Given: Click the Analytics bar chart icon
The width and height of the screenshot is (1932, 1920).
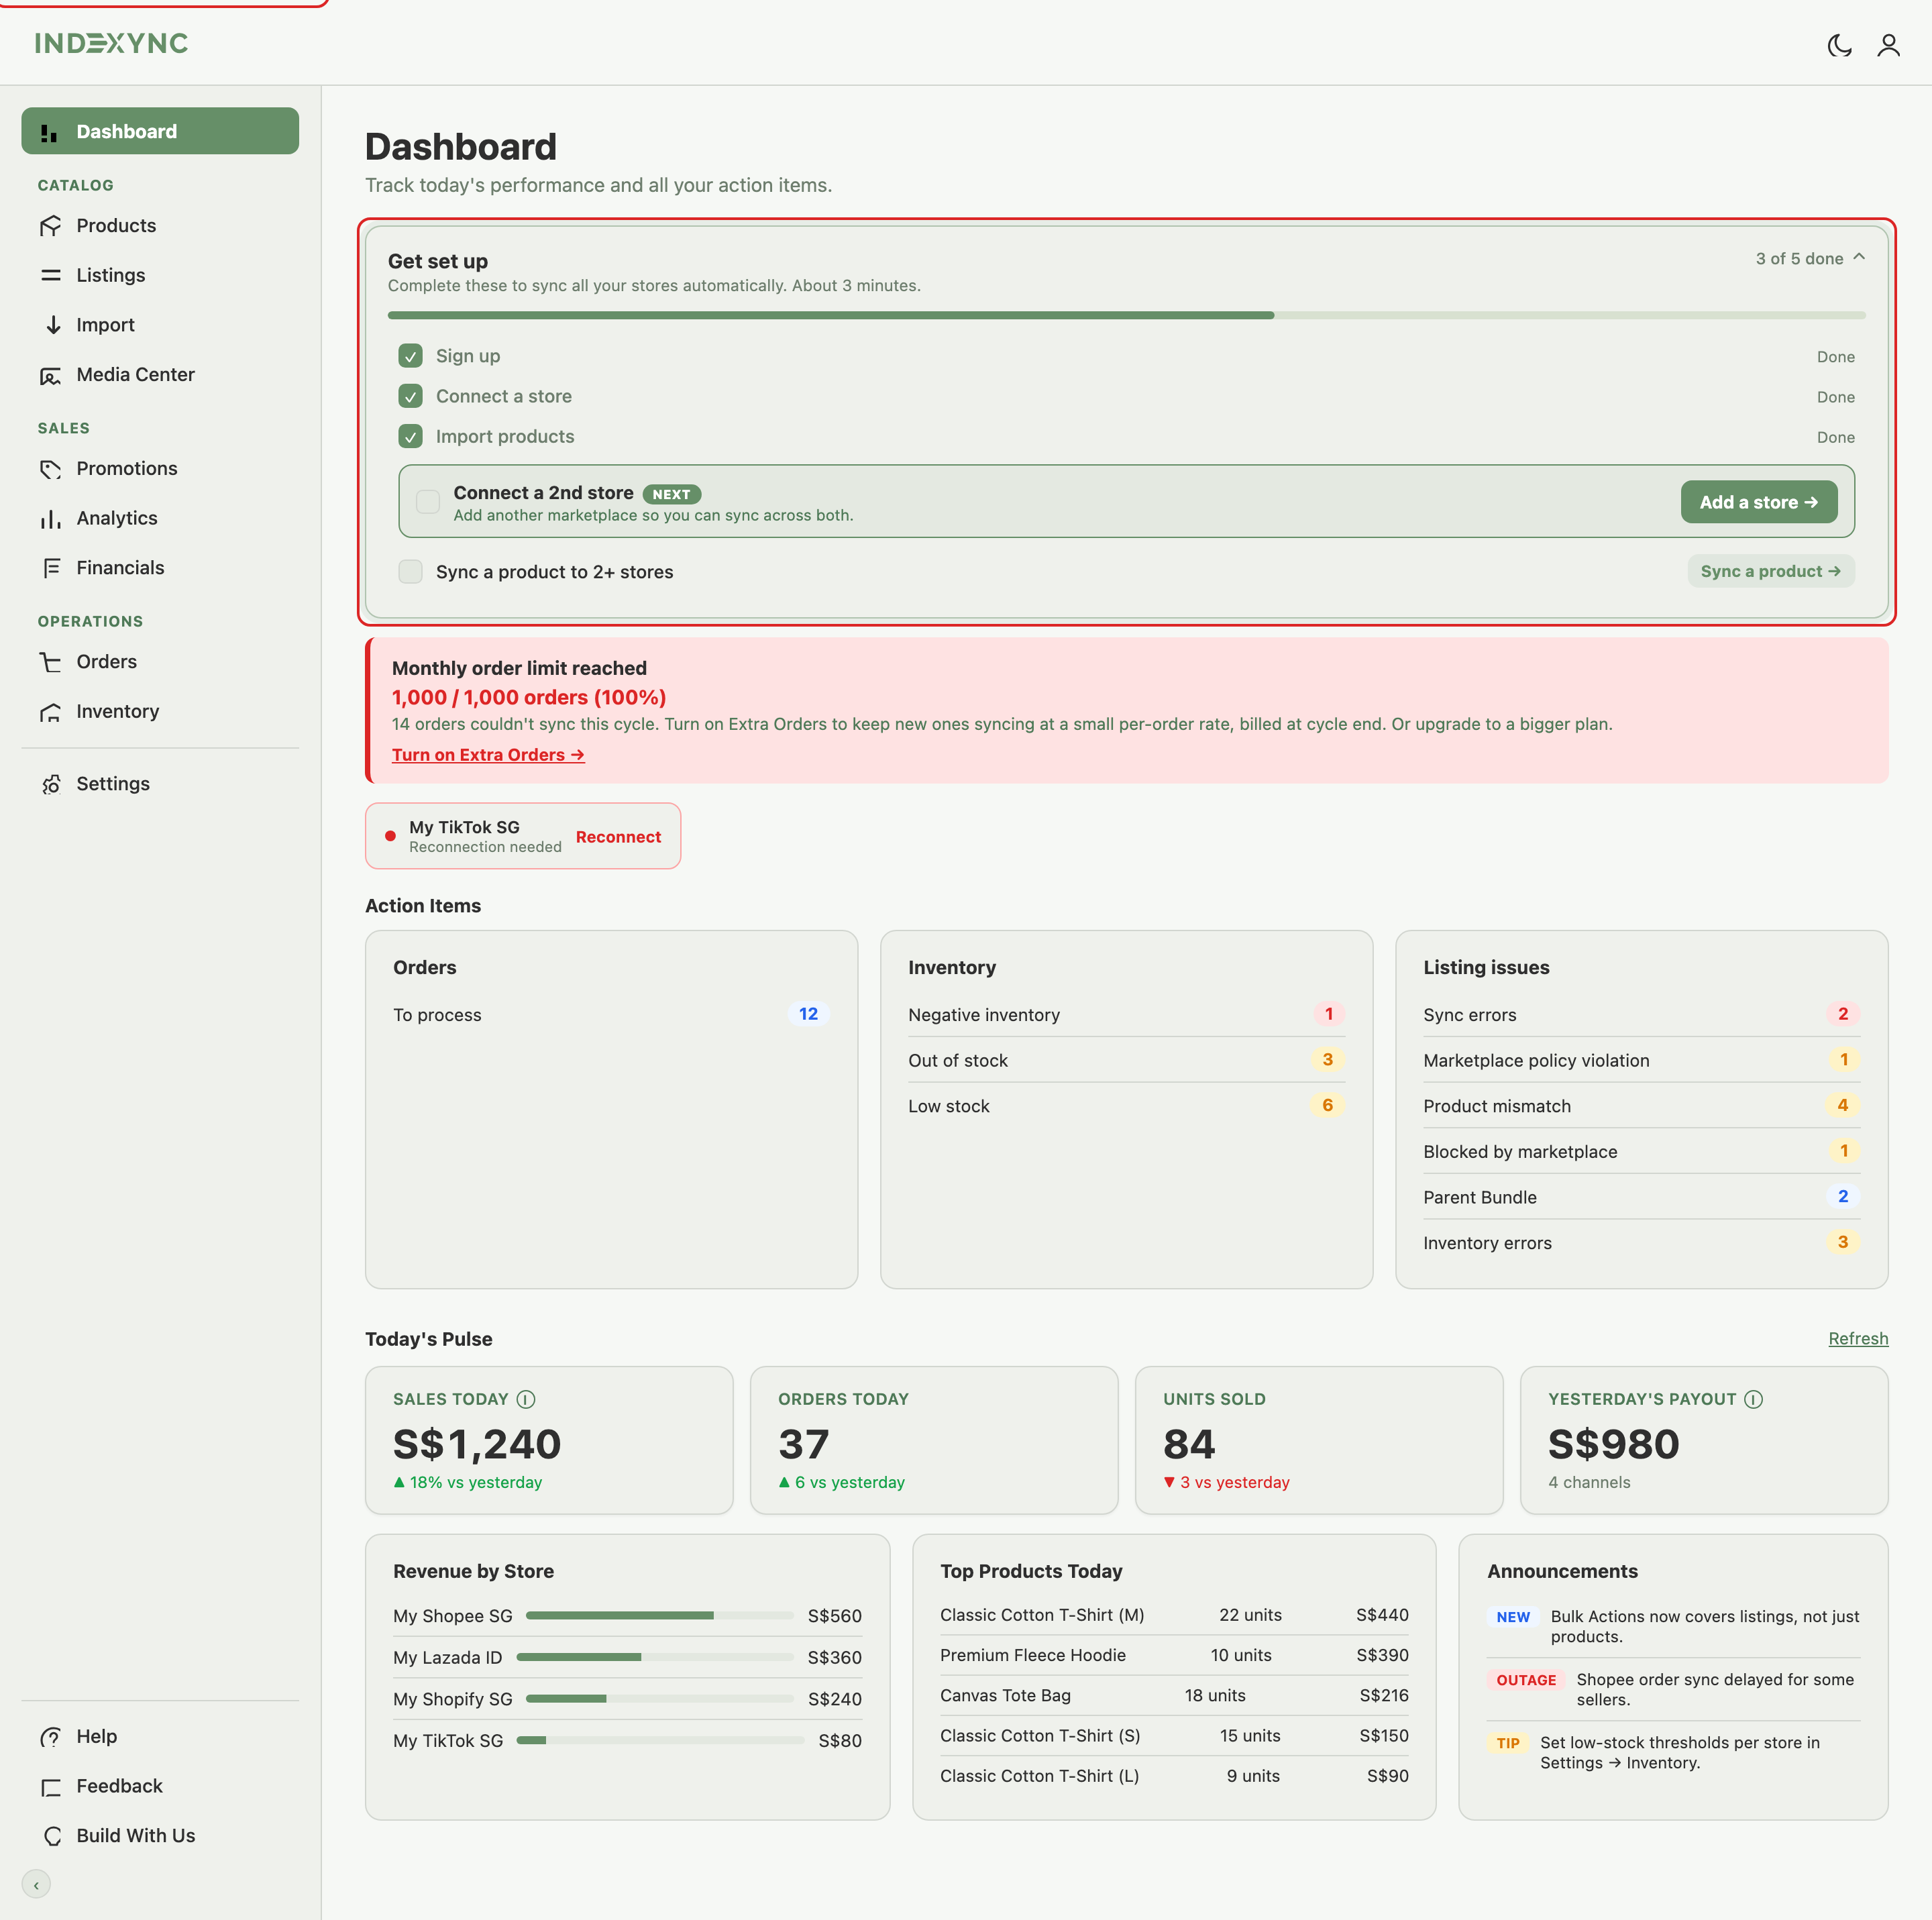Looking at the screenshot, I should tap(50, 518).
